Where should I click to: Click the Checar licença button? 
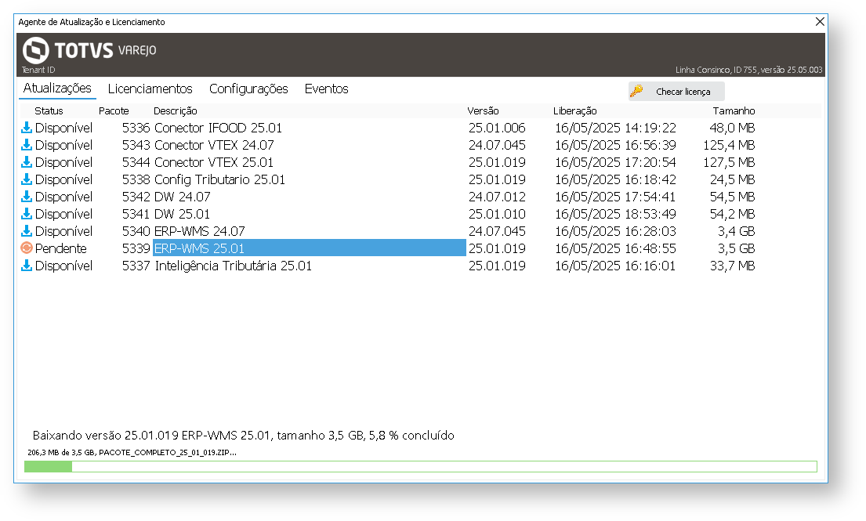coord(676,91)
